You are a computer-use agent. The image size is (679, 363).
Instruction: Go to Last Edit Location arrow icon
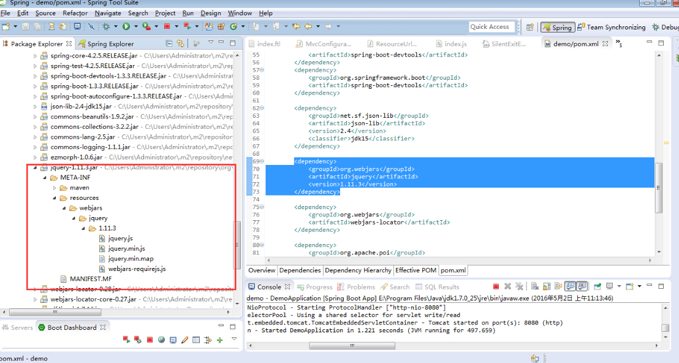pyautogui.click(x=296, y=27)
